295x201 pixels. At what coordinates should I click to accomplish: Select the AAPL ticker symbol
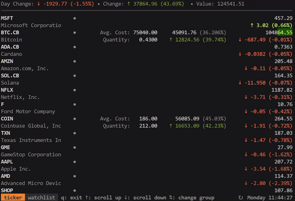pyautogui.click(x=7, y=162)
